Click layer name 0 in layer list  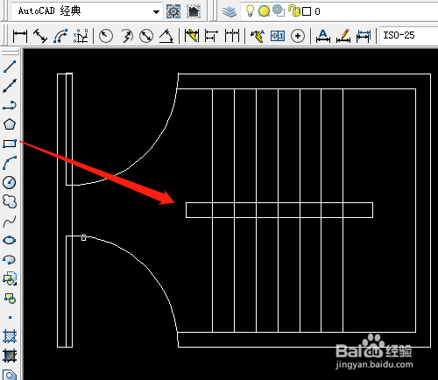[x=317, y=11]
